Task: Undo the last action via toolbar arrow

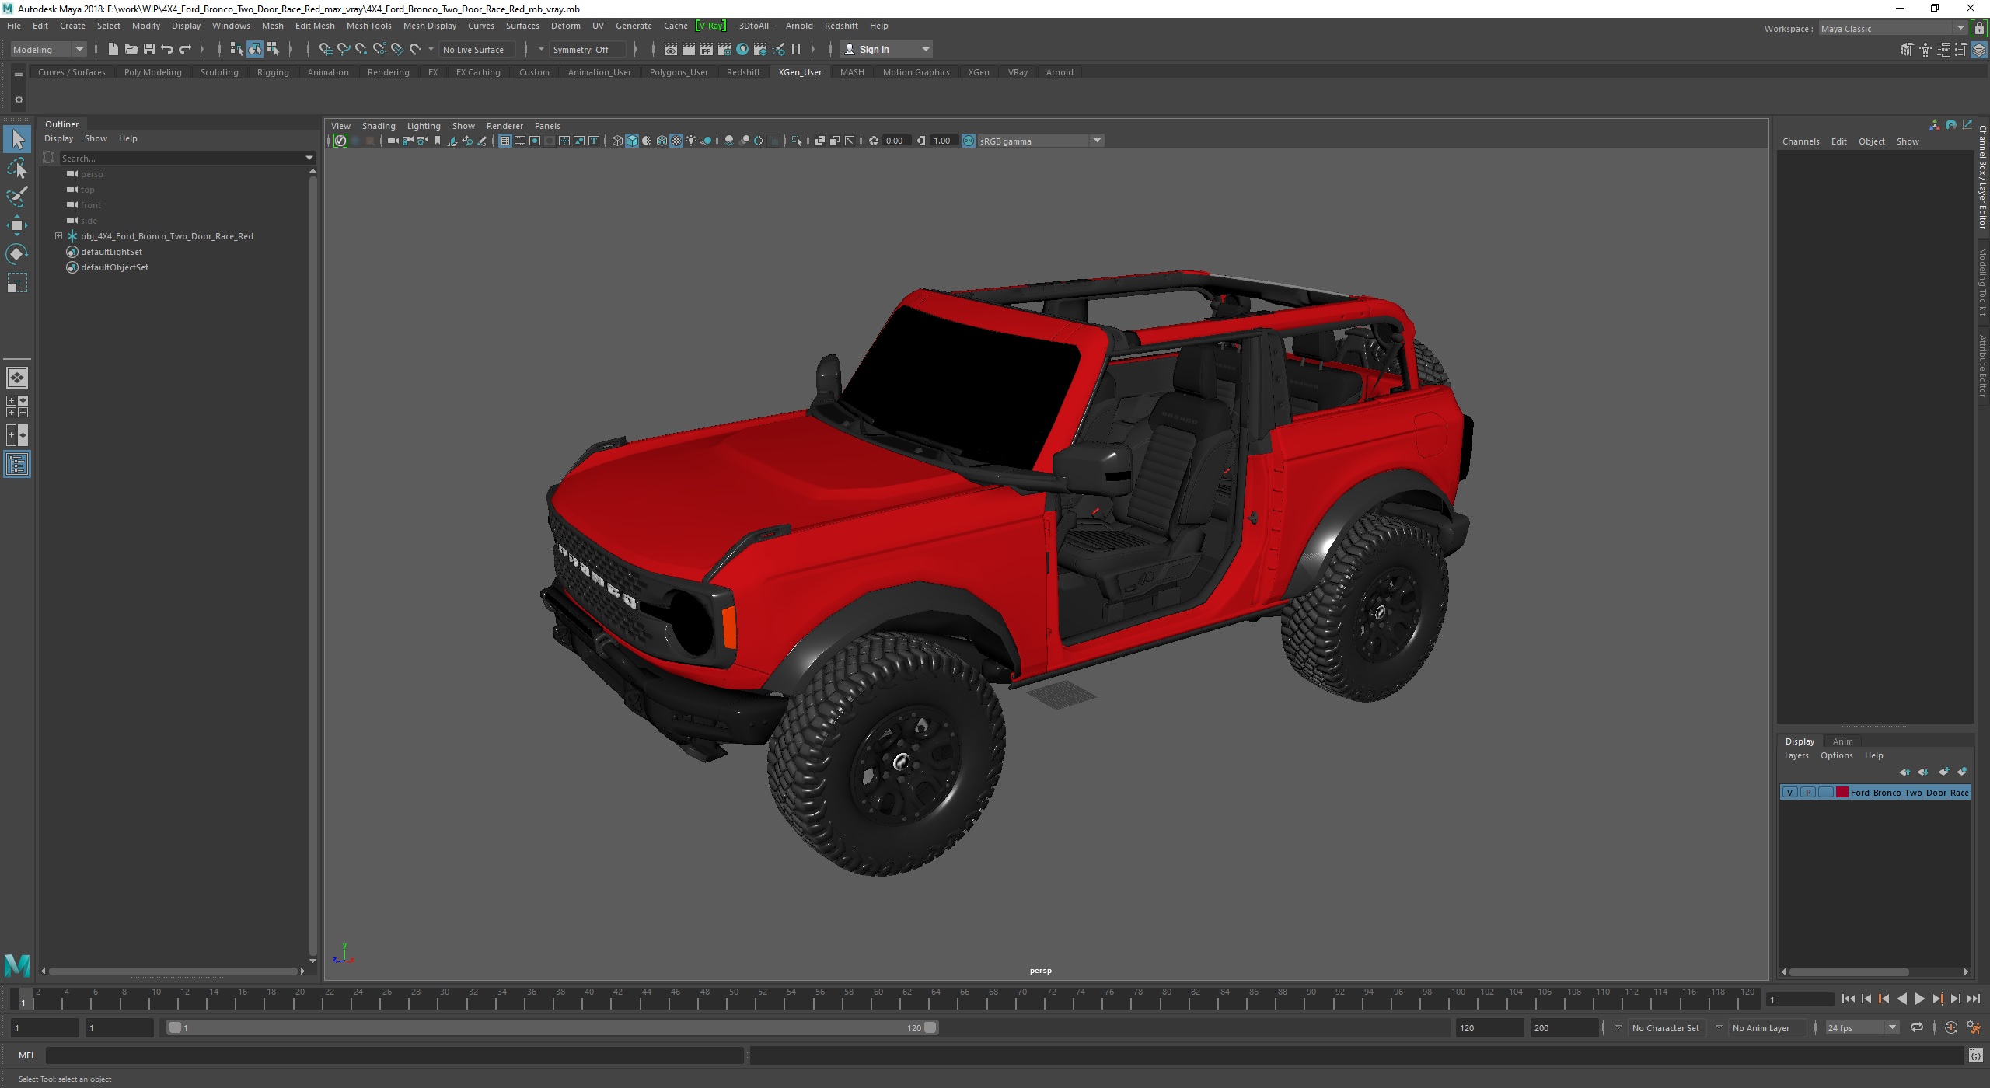Action: (167, 49)
